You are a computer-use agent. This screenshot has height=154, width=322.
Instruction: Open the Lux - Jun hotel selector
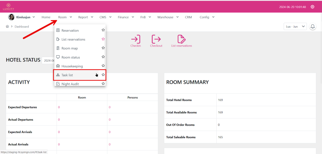[295, 27]
